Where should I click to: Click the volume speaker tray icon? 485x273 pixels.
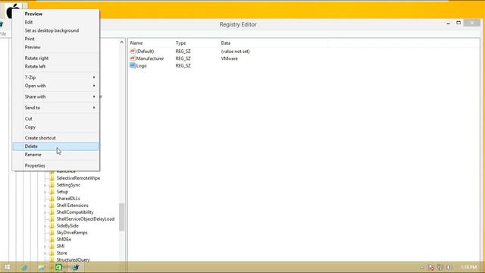449,268
